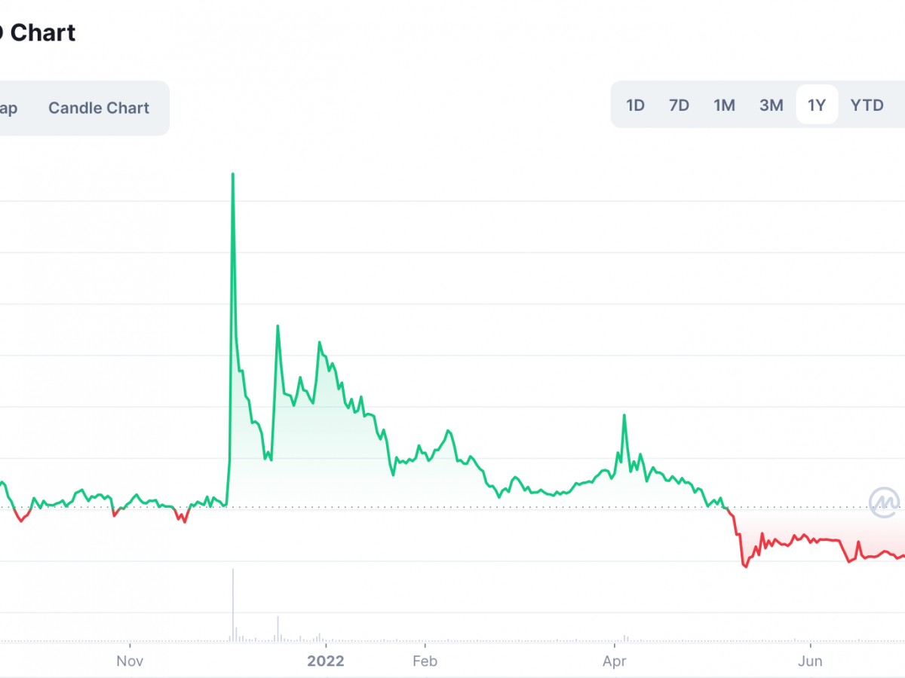Select the 1M time range button
This screenshot has width=905, height=678.
(724, 105)
